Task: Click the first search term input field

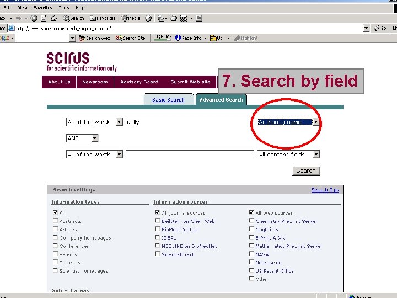Action: 188,122
